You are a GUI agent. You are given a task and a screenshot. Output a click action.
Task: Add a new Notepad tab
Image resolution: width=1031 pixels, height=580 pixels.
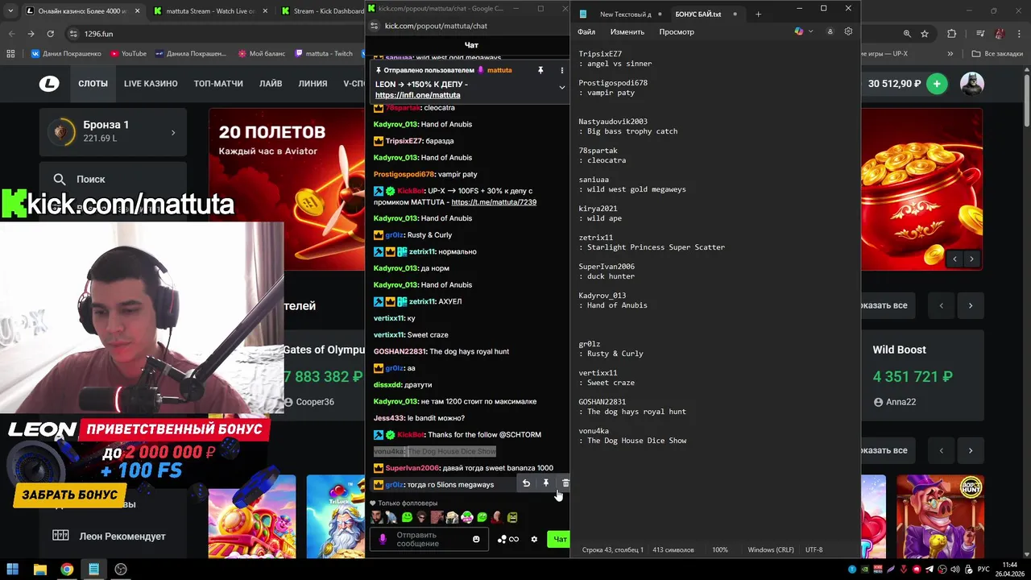click(x=758, y=14)
